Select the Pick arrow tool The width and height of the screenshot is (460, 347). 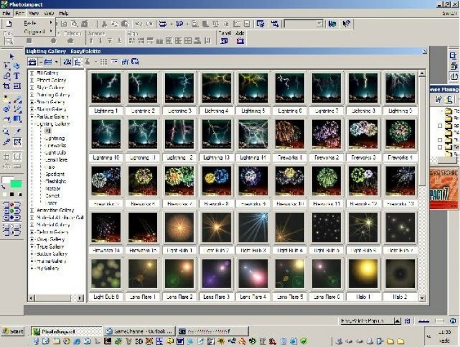point(12,56)
